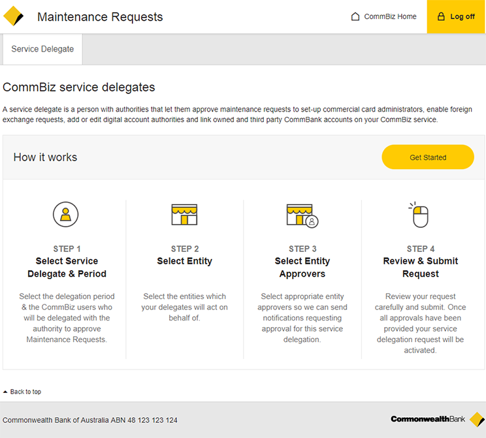The image size is (486, 438).
Task: Click the CommonwealthBank footer logo
Action: tap(438, 420)
